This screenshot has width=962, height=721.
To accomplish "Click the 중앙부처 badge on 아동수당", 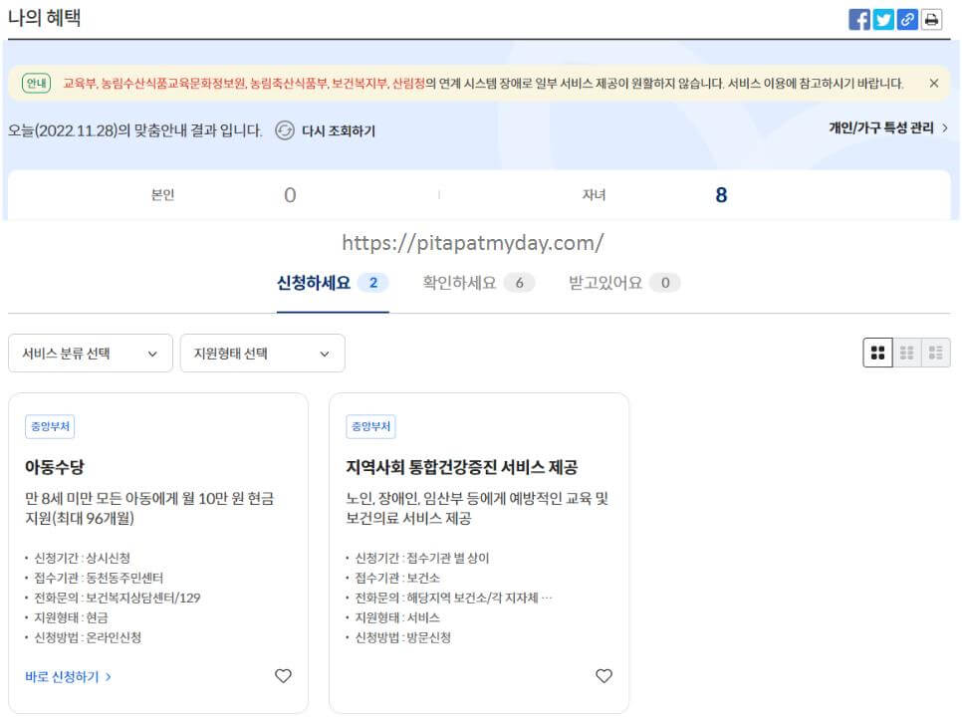I will [48, 425].
